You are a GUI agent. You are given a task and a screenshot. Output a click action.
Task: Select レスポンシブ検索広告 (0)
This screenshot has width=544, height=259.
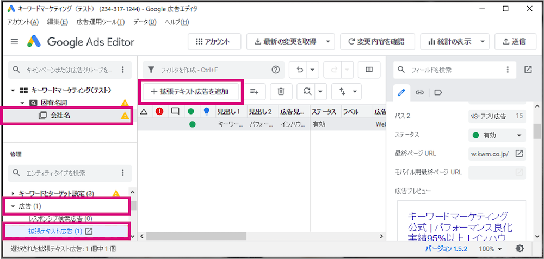(x=60, y=218)
